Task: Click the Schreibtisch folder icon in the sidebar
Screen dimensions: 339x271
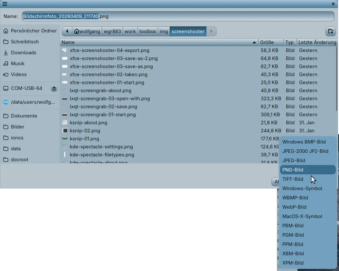Action: click(x=6, y=42)
